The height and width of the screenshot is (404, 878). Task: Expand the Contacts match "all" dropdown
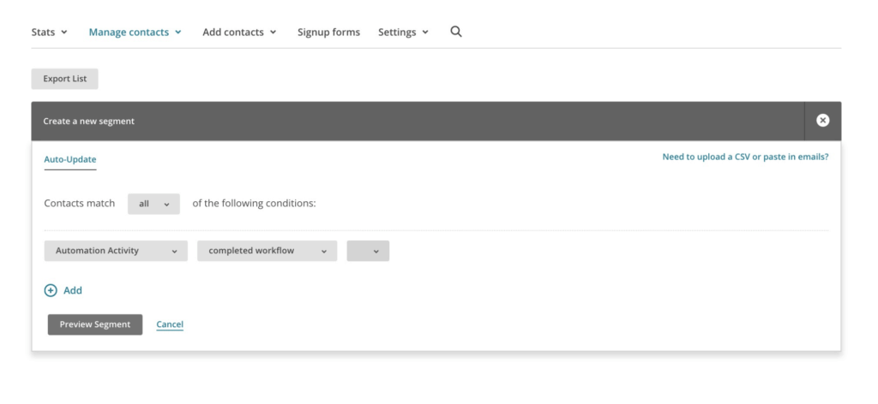pos(153,204)
